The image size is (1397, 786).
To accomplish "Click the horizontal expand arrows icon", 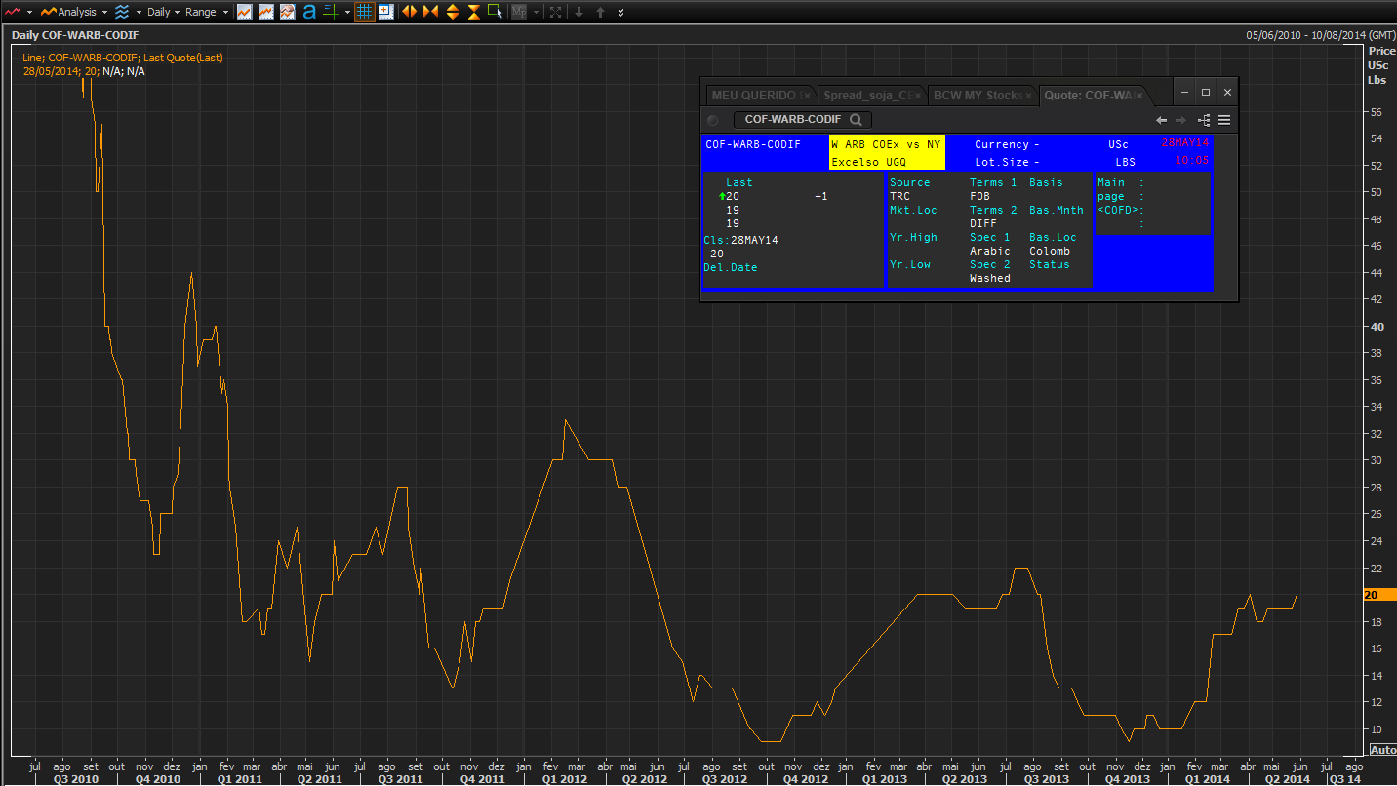I will (x=409, y=12).
